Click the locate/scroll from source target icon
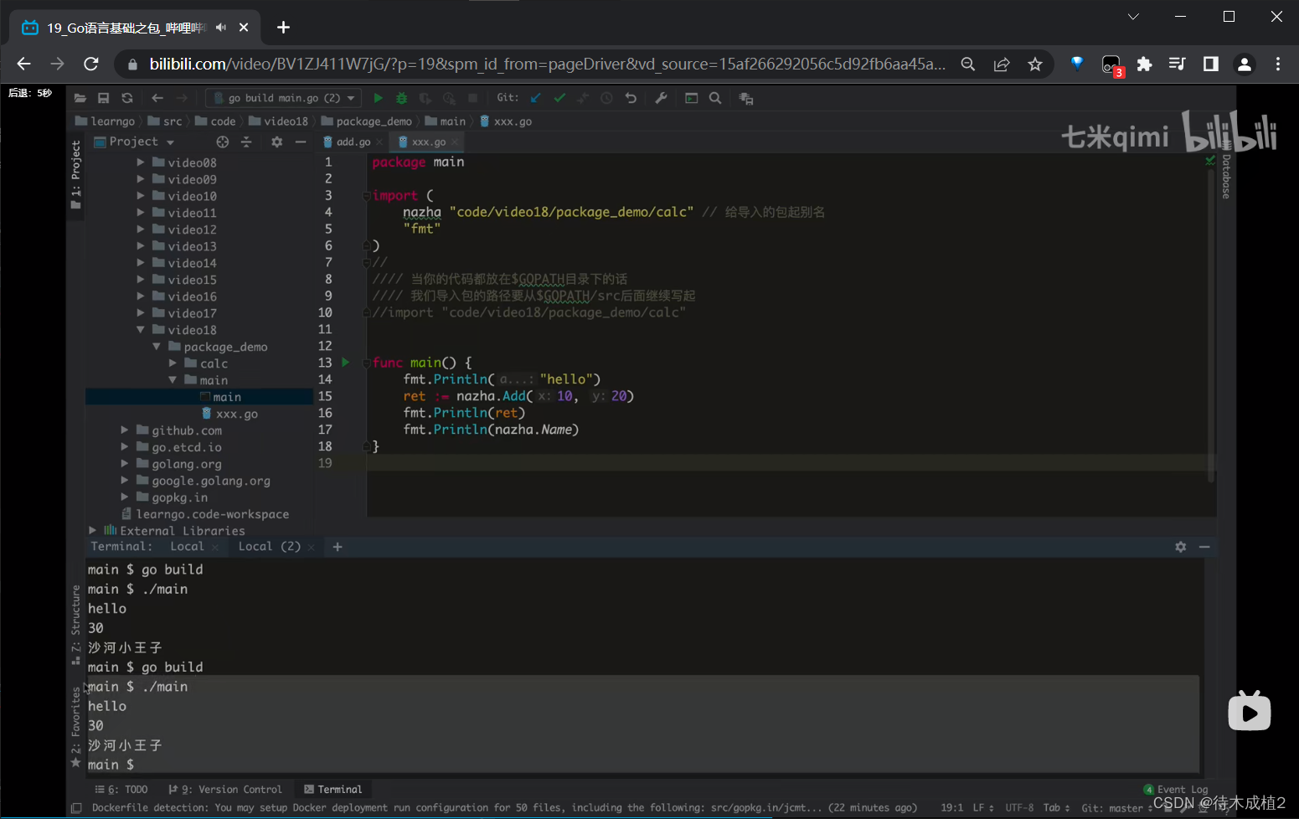1299x819 pixels. click(x=222, y=142)
